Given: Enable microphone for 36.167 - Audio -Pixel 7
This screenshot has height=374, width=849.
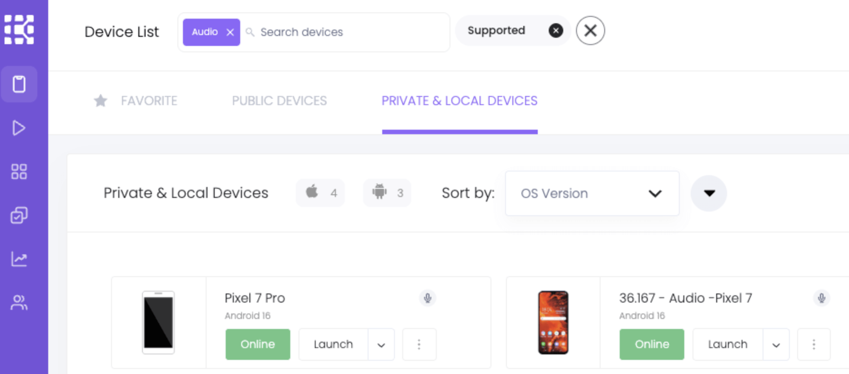Looking at the screenshot, I should (822, 298).
